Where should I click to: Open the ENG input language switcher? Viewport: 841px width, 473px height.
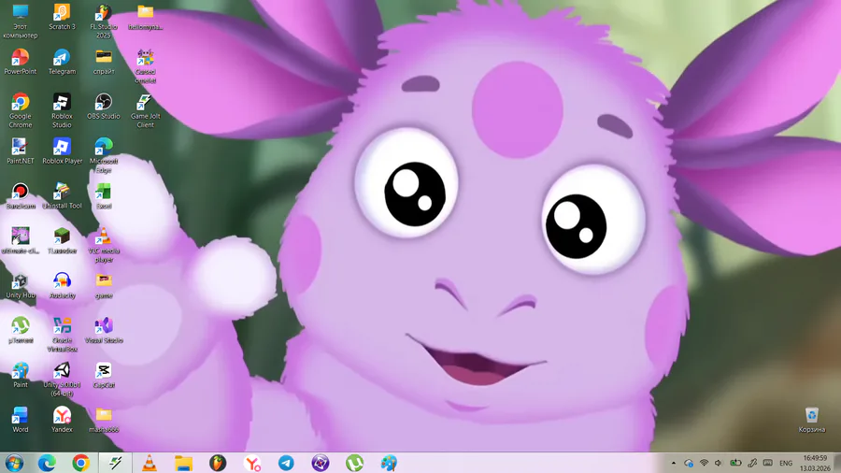point(786,463)
